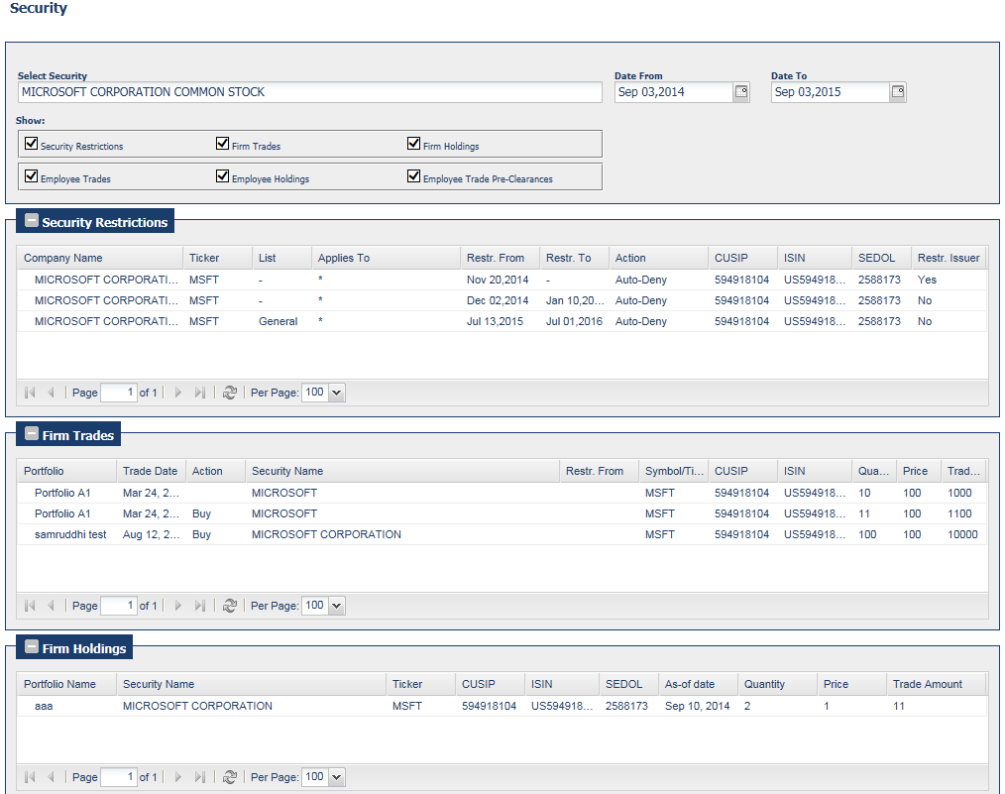This screenshot has width=1005, height=794.
Task: Click the Yes value under Restr. Issuer
Action: pyautogui.click(x=927, y=281)
